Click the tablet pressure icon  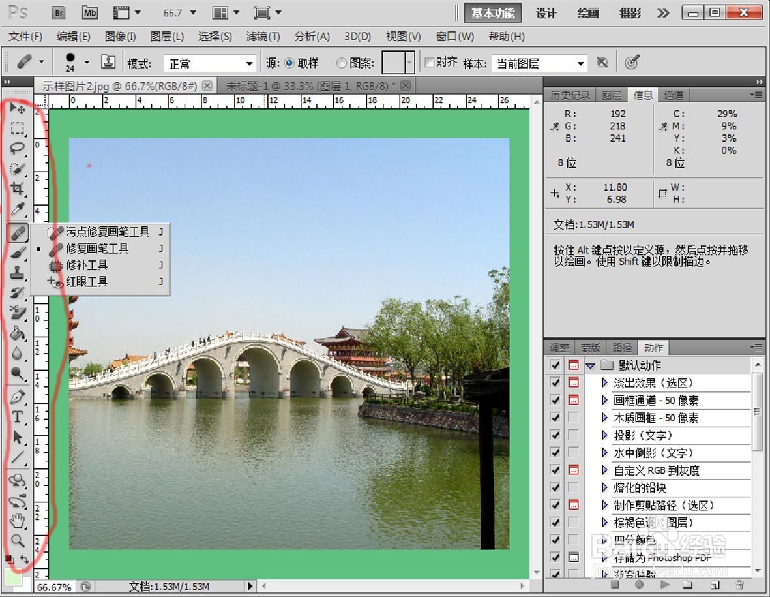pyautogui.click(x=632, y=63)
